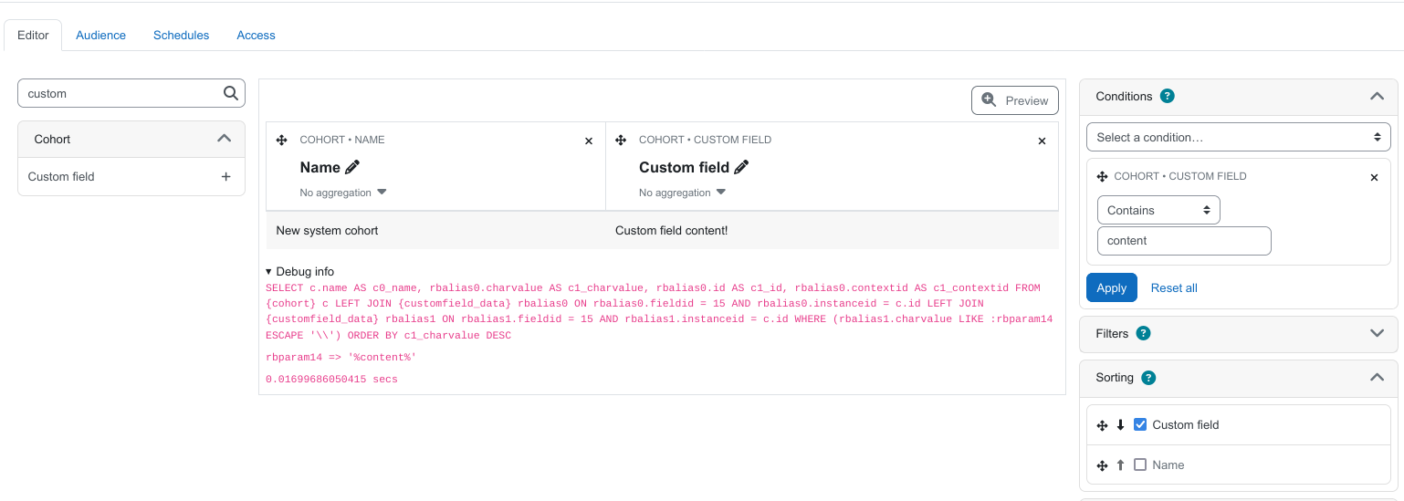
Task: Collapse the Debug info disclosure triangle
Action: [x=269, y=272]
